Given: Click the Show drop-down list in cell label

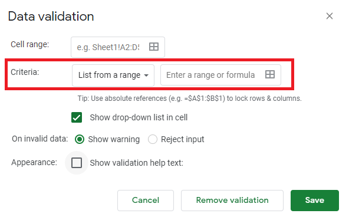Looking at the screenshot, I should click(139, 117).
